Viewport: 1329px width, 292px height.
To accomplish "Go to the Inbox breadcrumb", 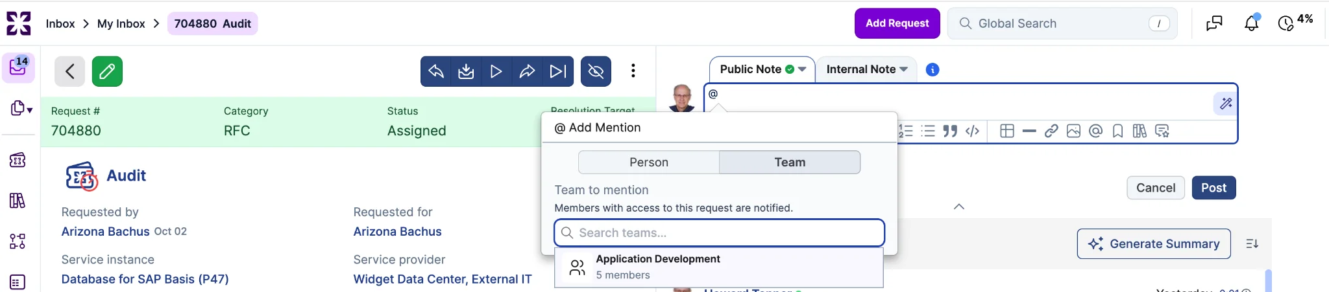I will click(x=60, y=24).
